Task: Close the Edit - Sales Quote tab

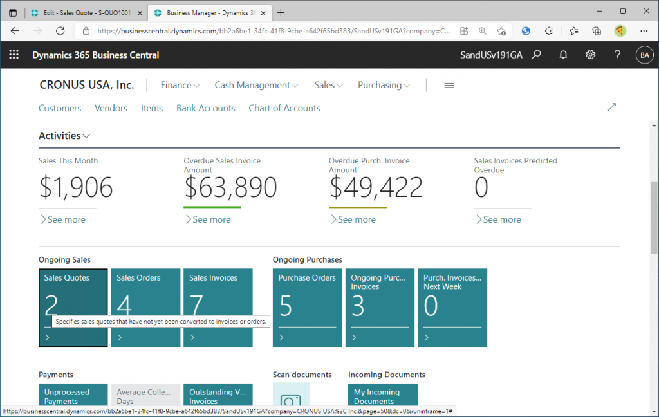Action: click(x=140, y=13)
